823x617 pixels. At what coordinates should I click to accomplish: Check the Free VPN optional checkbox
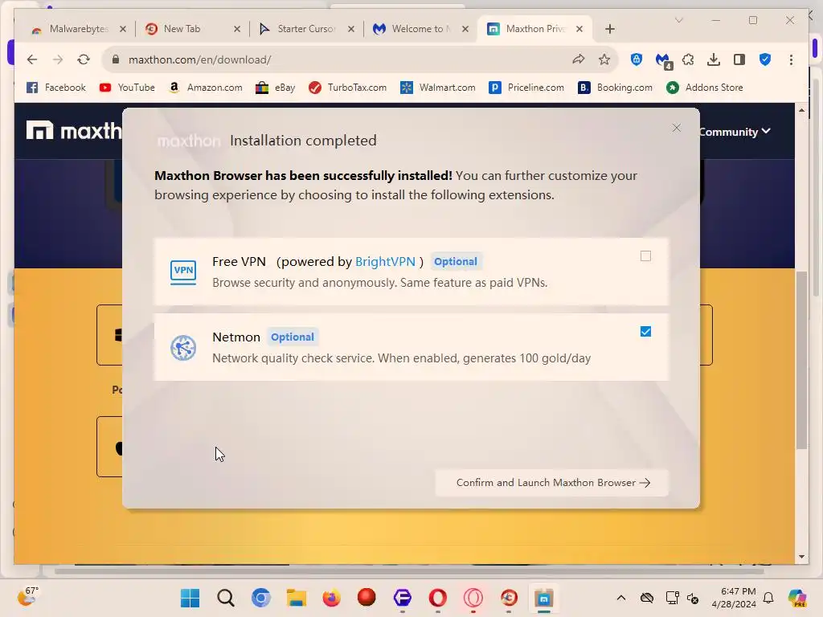(645, 256)
